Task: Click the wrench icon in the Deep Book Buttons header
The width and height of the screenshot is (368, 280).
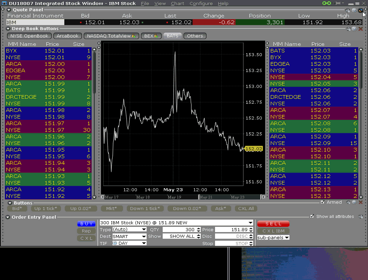Action: pyautogui.click(x=348, y=29)
